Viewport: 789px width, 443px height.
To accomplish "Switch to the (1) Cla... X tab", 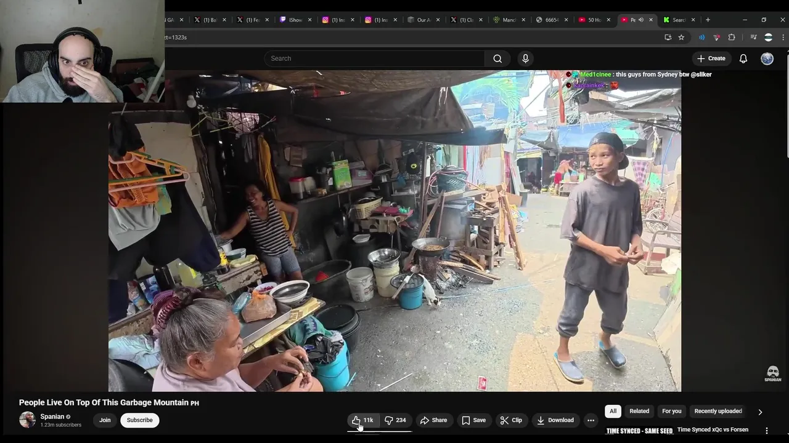I will 465,20.
